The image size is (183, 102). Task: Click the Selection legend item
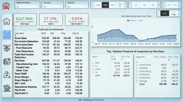pos(131,20)
